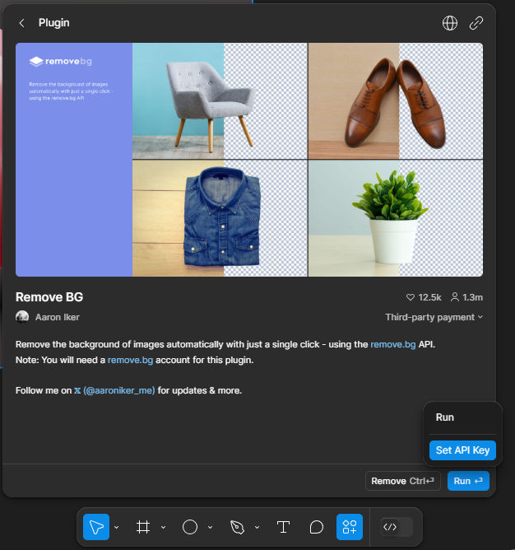
Task: Open Aaron Iker's avatar
Action: (x=22, y=317)
